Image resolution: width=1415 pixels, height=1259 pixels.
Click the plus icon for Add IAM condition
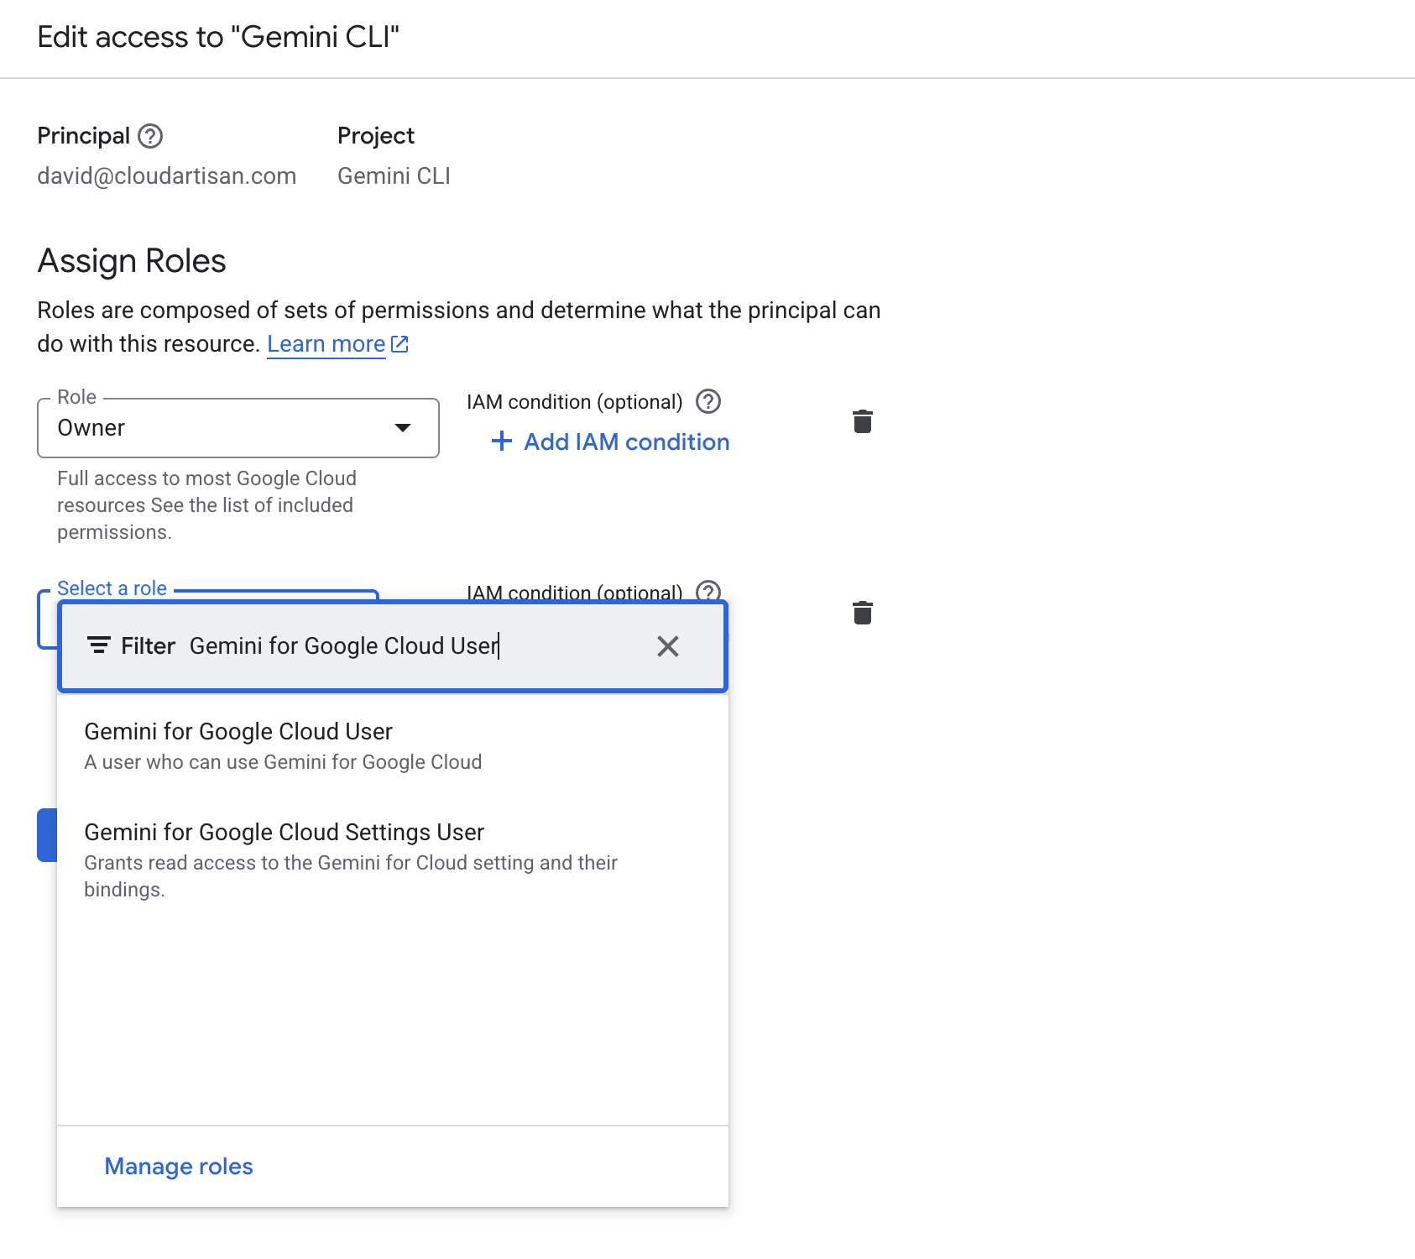502,441
